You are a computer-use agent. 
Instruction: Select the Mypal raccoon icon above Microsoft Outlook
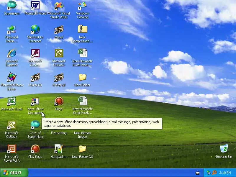point(59,29)
